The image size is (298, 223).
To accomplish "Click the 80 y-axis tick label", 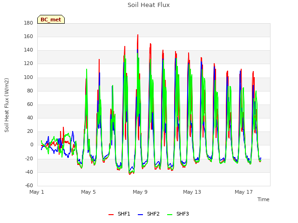I will (x=30, y=91).
